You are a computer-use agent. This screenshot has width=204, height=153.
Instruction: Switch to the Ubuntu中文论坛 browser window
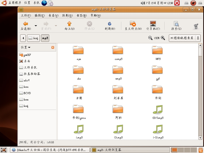(50, 150)
